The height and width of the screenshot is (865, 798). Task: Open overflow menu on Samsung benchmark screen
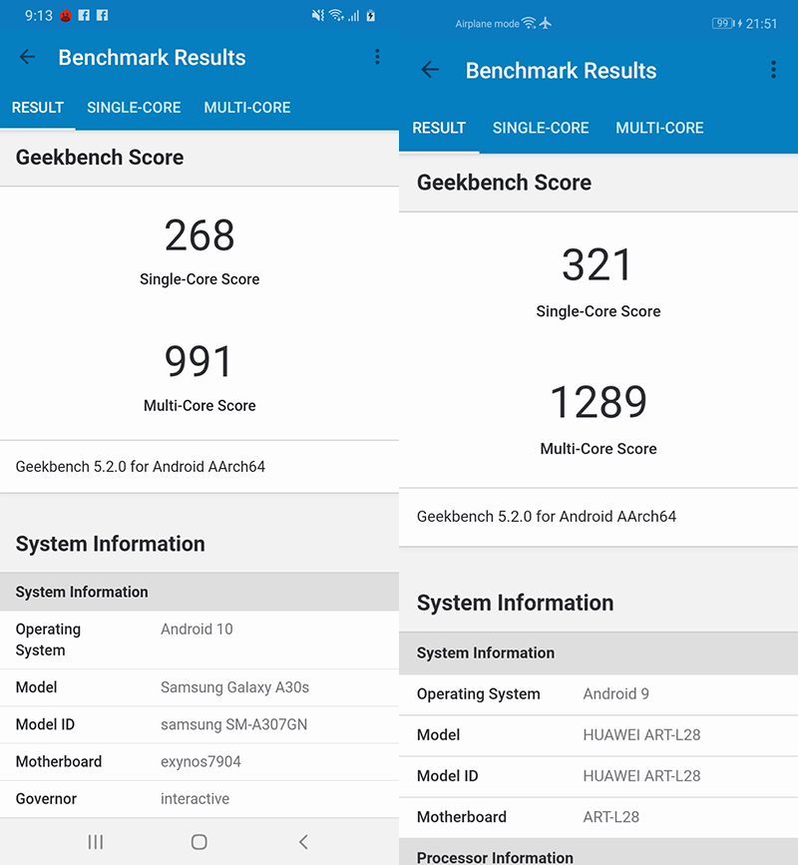coord(377,56)
